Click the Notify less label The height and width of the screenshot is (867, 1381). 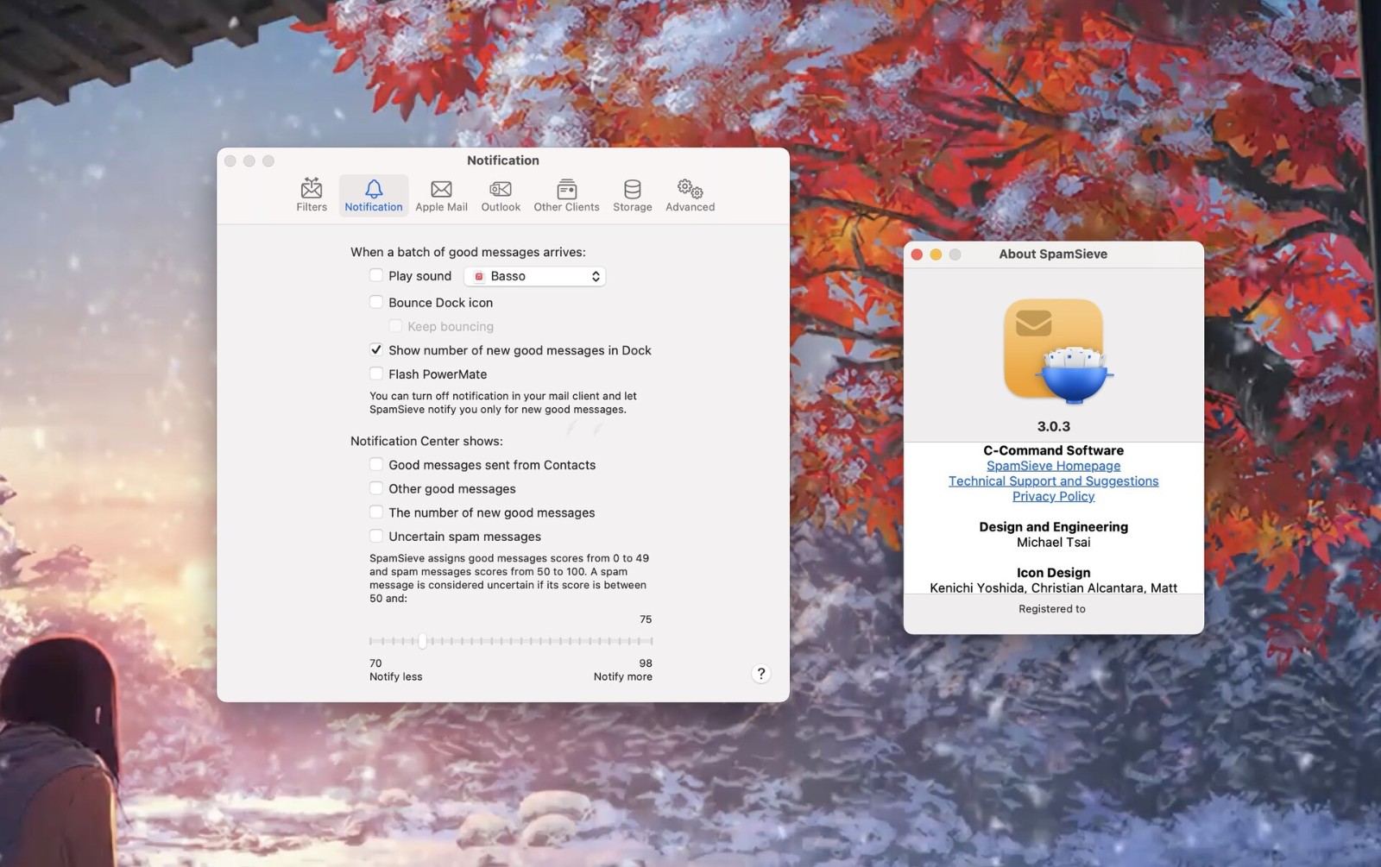[395, 676]
